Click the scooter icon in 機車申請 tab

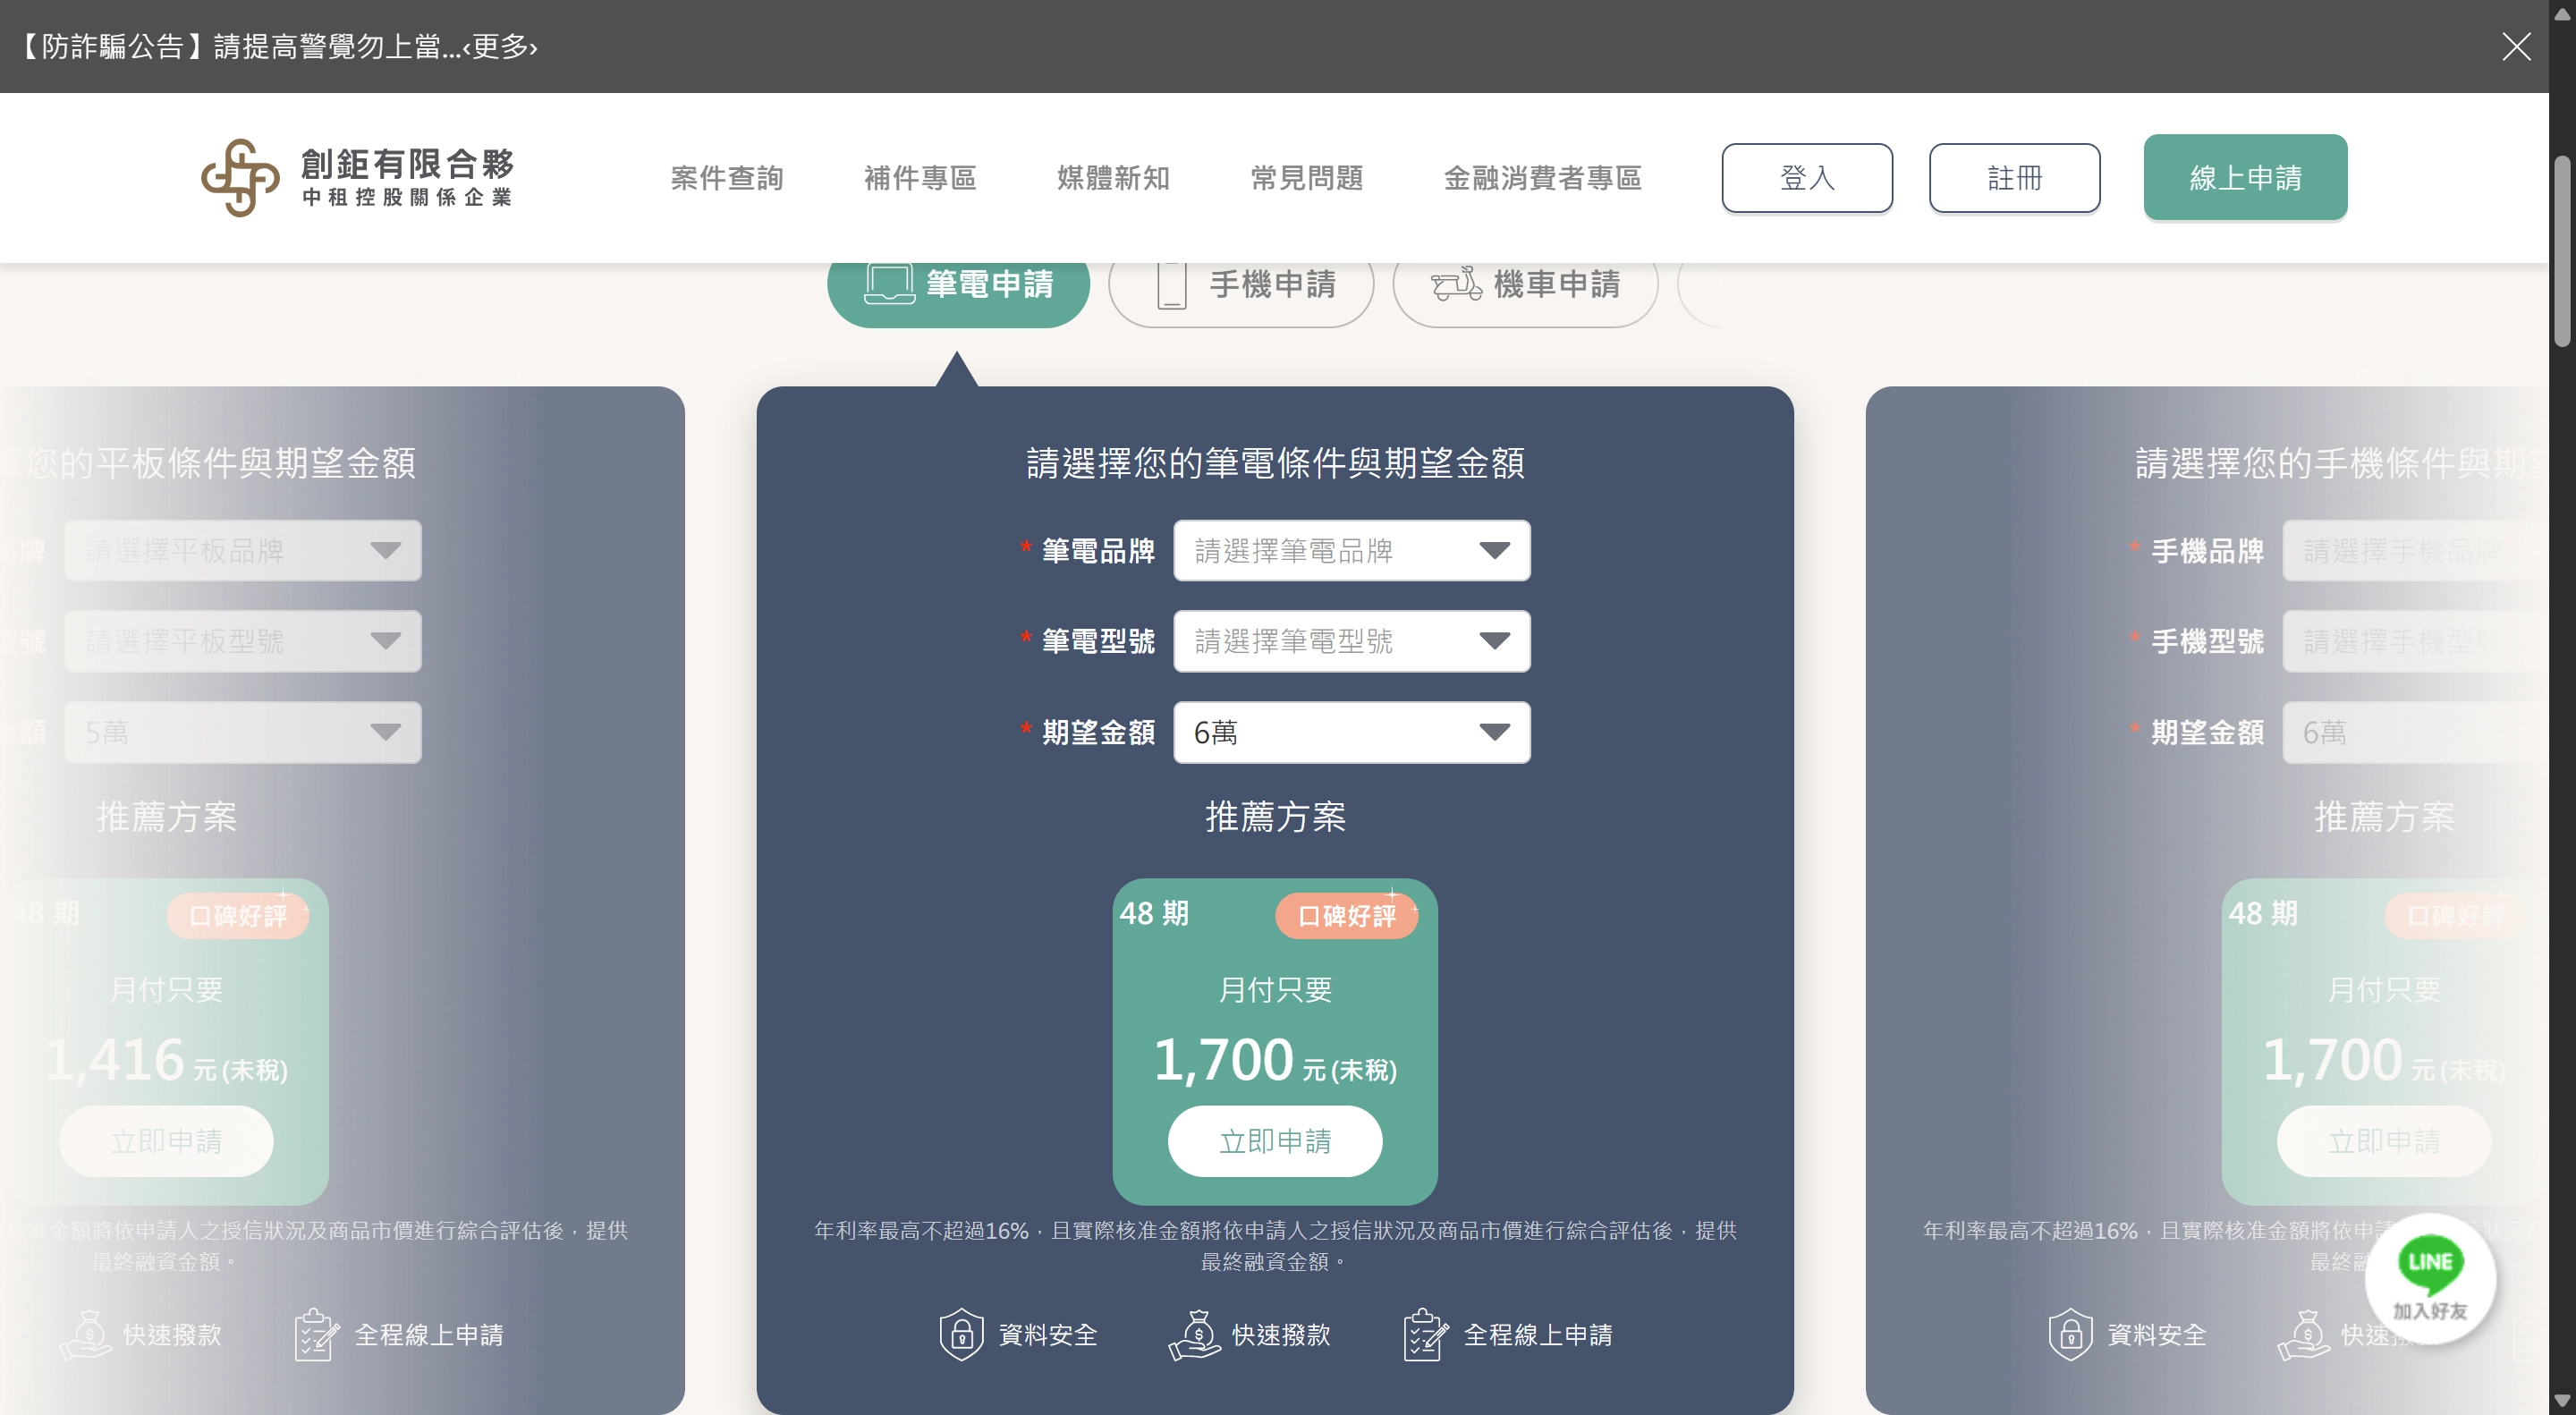[1456, 284]
